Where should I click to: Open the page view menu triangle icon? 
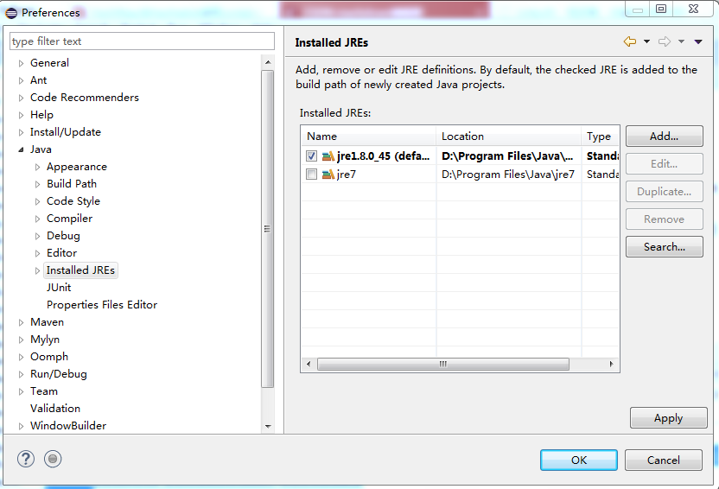pos(698,41)
